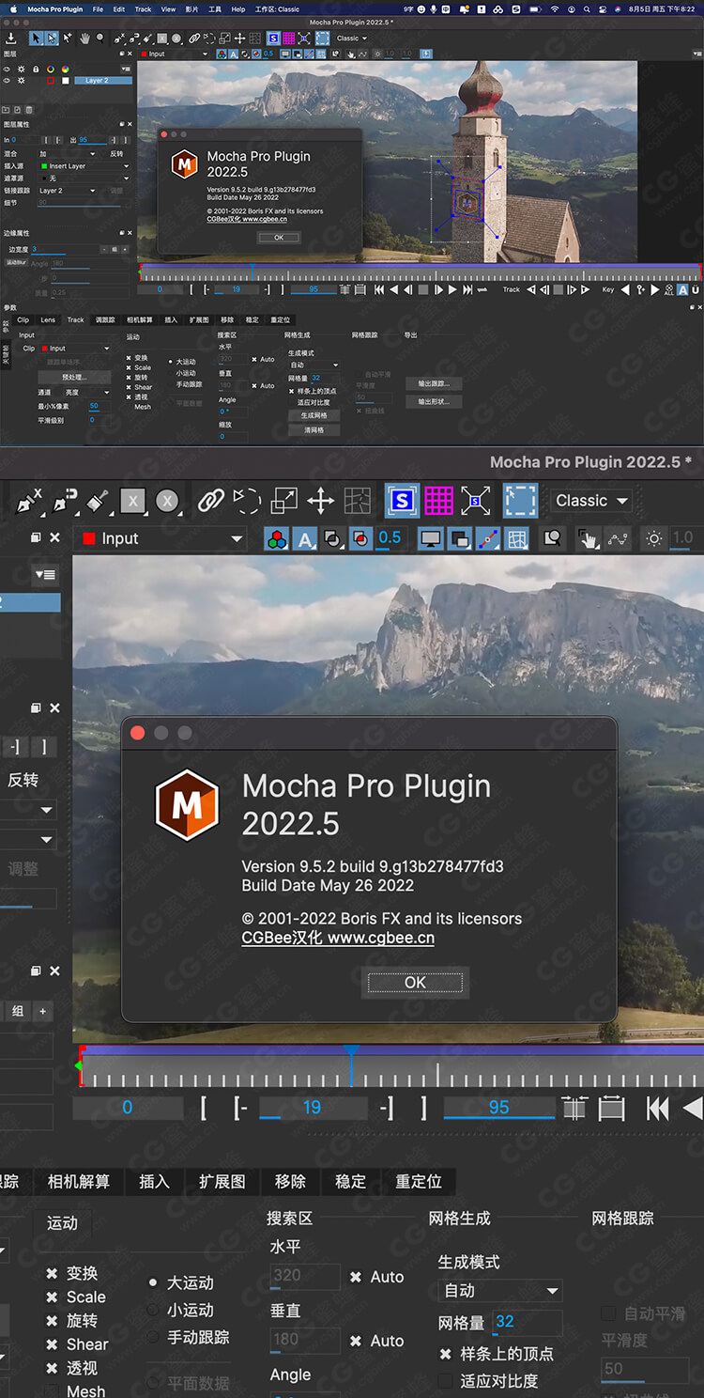Select 大运动 radio button in enlarged panel
Screen dimensions: 704x1398
[x=153, y=1282]
